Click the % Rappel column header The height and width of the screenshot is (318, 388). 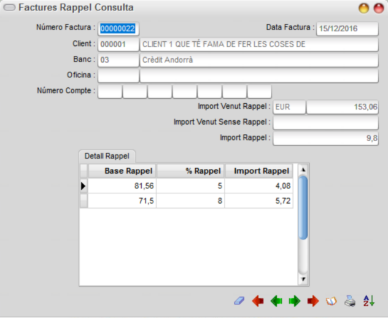tap(190, 171)
